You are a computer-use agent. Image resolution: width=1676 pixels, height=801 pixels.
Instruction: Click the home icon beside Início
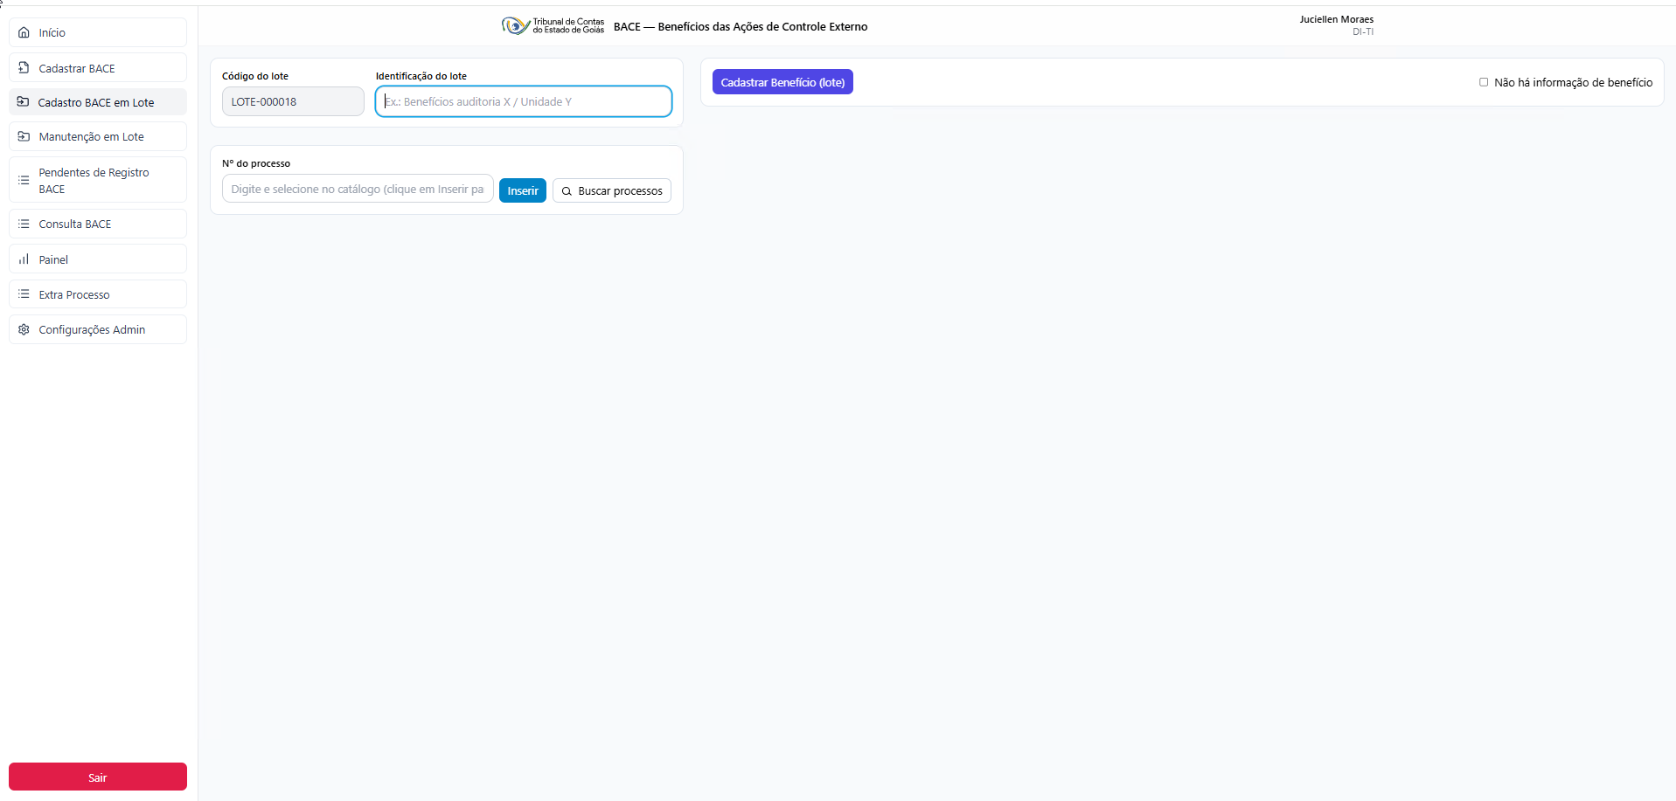[24, 32]
